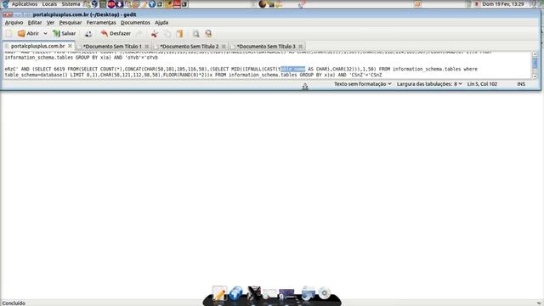The width and height of the screenshot is (544, 306).
Task: Open the Ferramentas menu
Action: (x=101, y=23)
